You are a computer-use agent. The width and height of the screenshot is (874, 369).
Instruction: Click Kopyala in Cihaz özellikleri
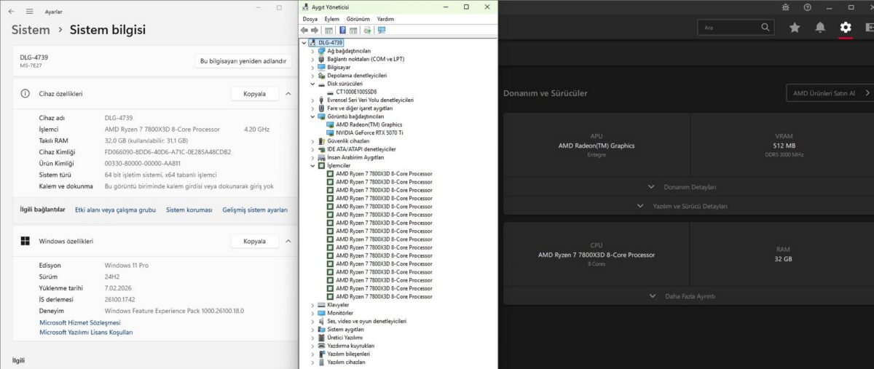point(254,94)
